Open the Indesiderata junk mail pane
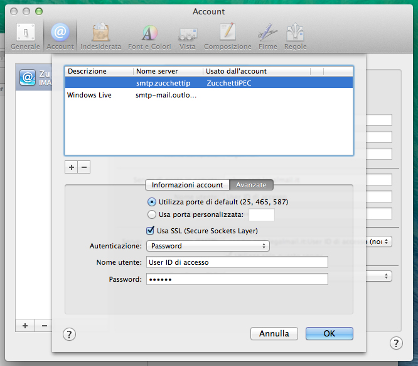This screenshot has width=418, height=366. pyautogui.click(x=101, y=36)
